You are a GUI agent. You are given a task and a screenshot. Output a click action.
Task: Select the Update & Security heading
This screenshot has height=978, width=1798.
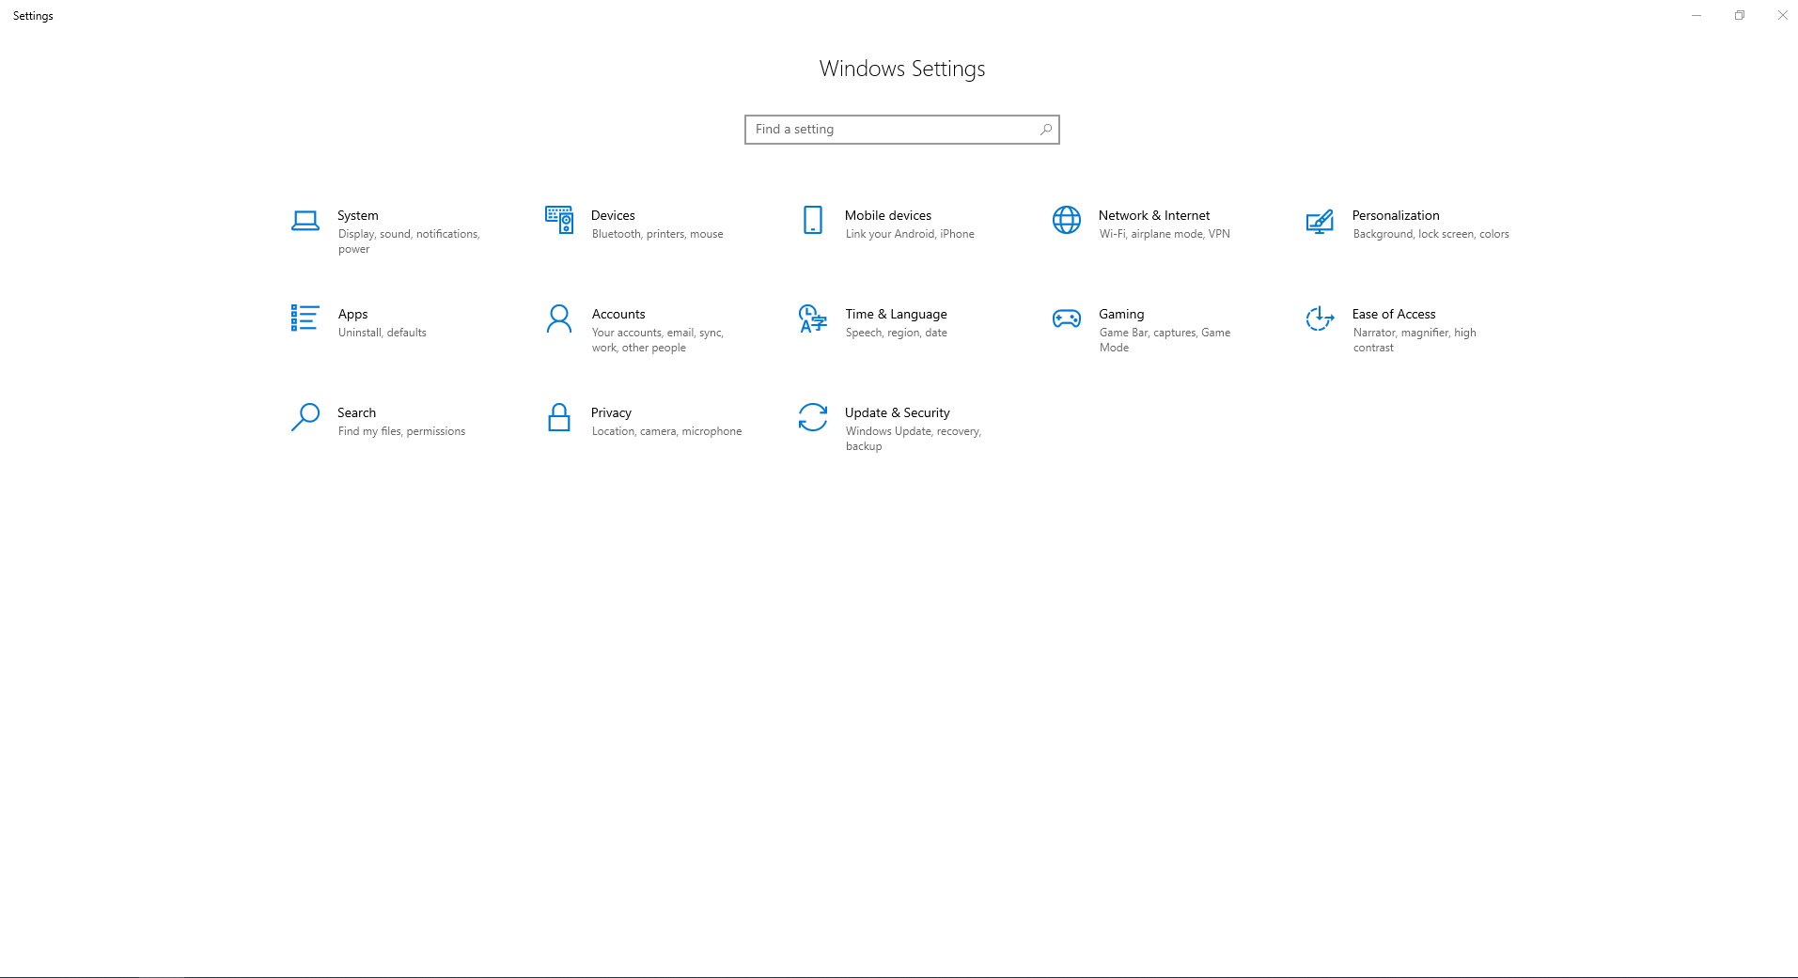[x=898, y=412]
